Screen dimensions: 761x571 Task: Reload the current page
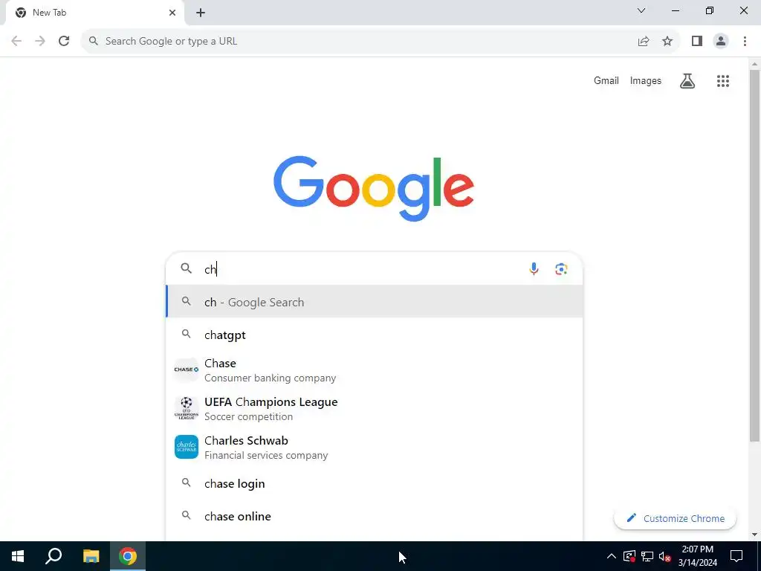click(64, 41)
